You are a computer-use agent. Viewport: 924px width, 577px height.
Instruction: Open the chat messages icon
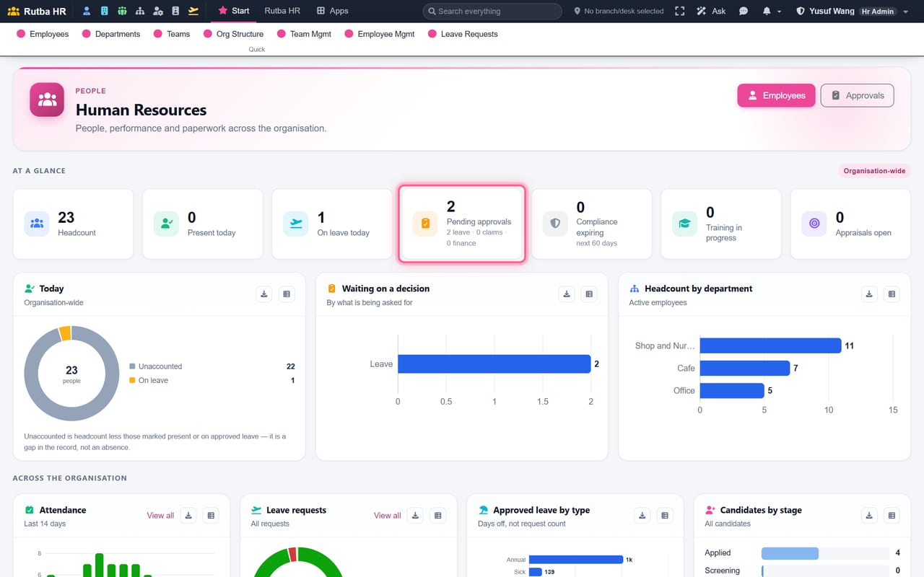744,11
